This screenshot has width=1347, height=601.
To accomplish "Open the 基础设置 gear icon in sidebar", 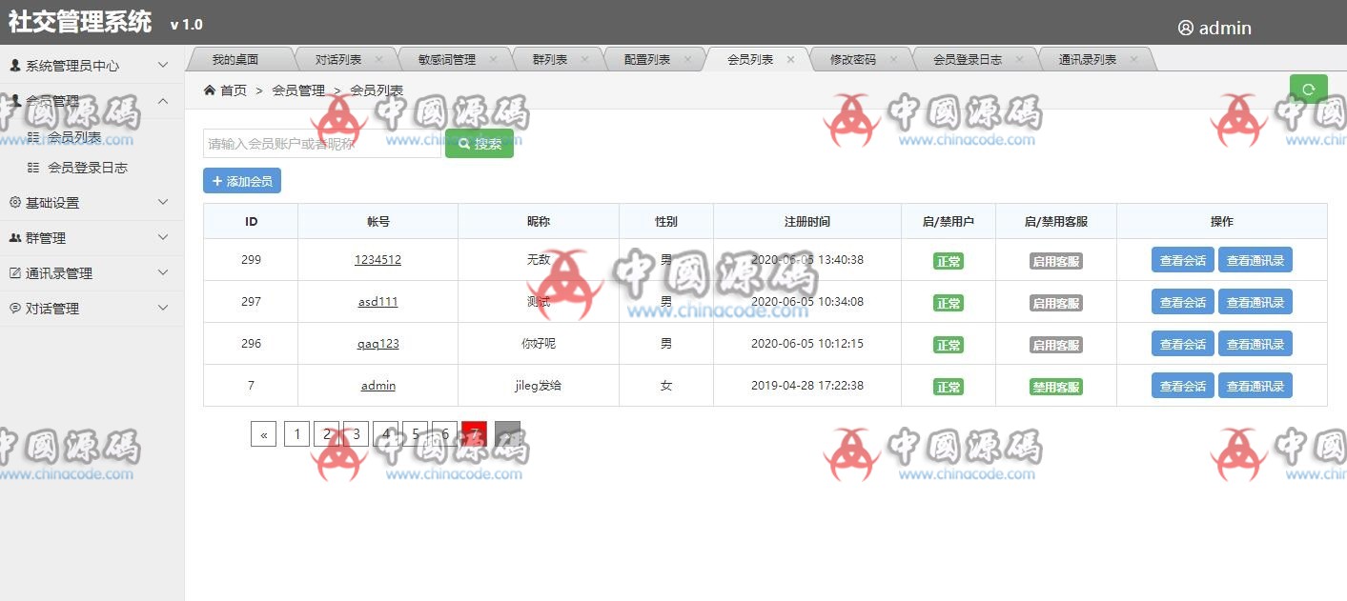I will [15, 202].
